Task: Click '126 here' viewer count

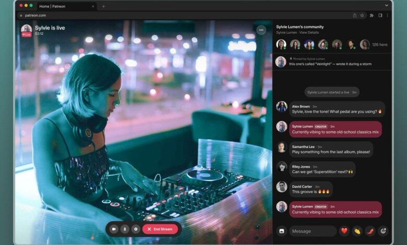Action: pyautogui.click(x=380, y=45)
